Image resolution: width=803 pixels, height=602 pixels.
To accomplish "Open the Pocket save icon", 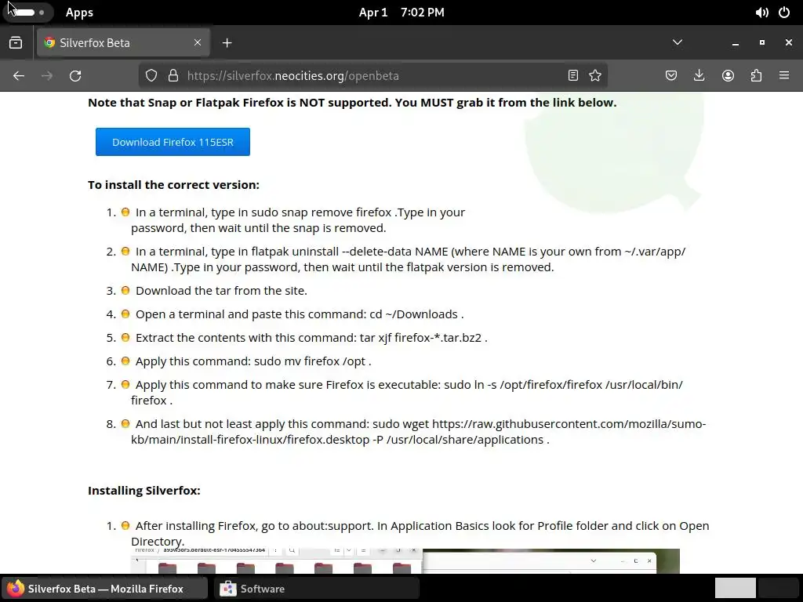I will [x=671, y=76].
